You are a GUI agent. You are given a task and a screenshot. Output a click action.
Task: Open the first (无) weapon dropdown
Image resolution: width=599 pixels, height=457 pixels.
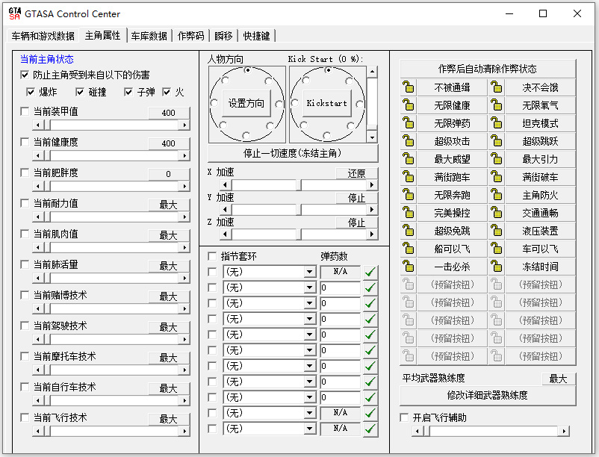(310, 272)
